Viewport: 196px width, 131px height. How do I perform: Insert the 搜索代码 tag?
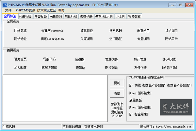pos(115,31)
